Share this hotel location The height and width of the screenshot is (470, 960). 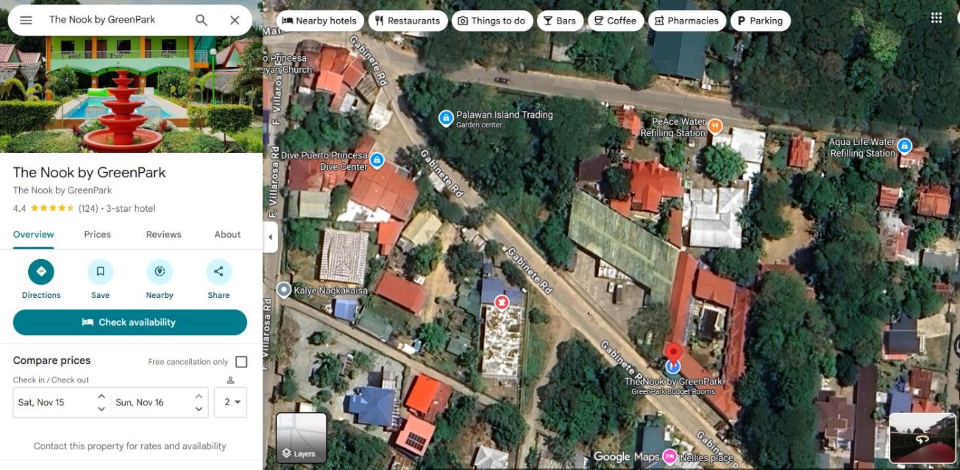[219, 272]
